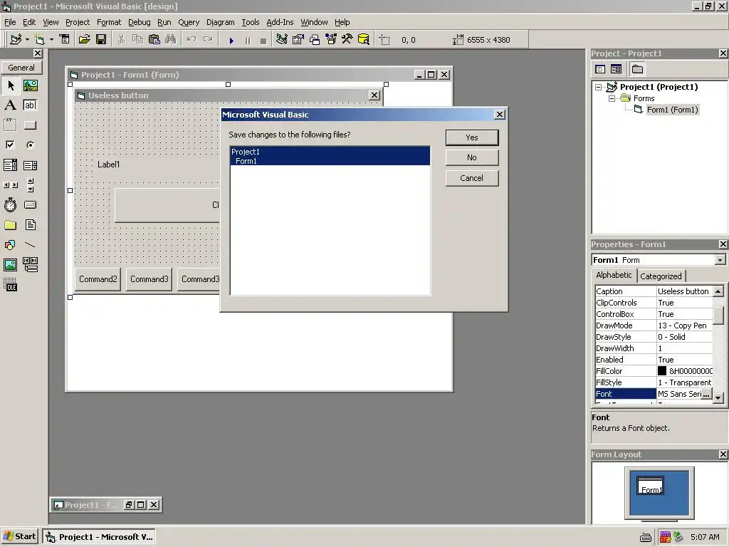Open the Object Browser from the toolbar
729x547 pixels.
pyautogui.click(x=331, y=40)
